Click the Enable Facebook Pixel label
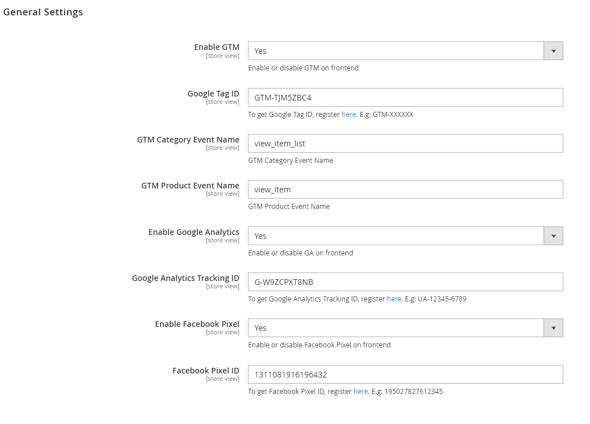 [197, 324]
